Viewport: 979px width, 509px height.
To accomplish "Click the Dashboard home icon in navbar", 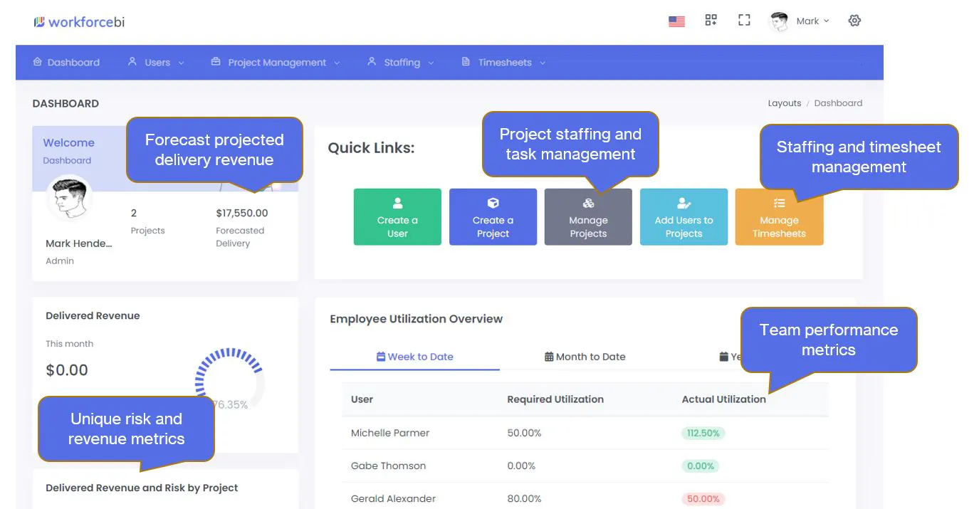I will coord(37,62).
